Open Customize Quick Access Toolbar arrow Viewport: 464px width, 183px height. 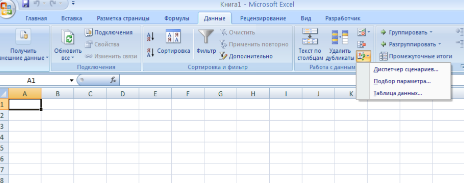click(73, 4)
